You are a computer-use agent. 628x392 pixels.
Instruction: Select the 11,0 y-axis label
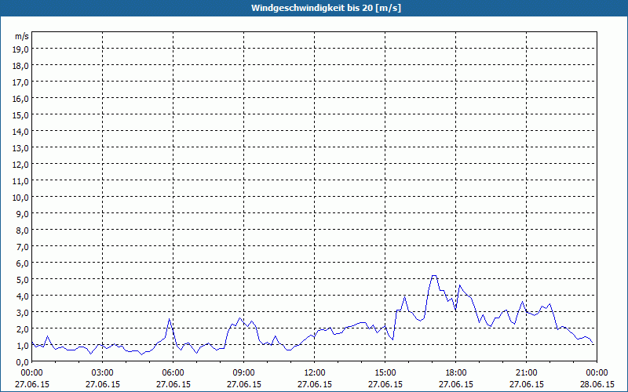point(22,181)
